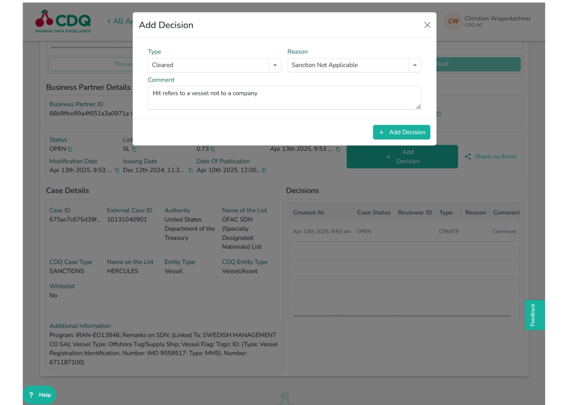Click inside the Comment text area
Viewport: 571px width, 405px height.
click(284, 97)
